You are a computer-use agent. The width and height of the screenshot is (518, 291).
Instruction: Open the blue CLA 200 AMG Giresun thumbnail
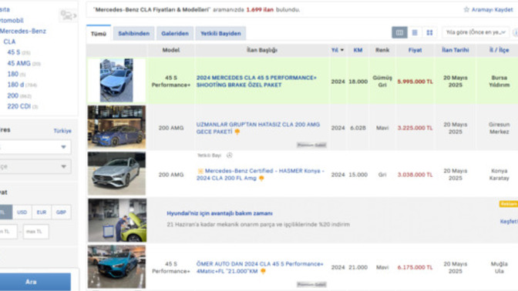(116, 127)
